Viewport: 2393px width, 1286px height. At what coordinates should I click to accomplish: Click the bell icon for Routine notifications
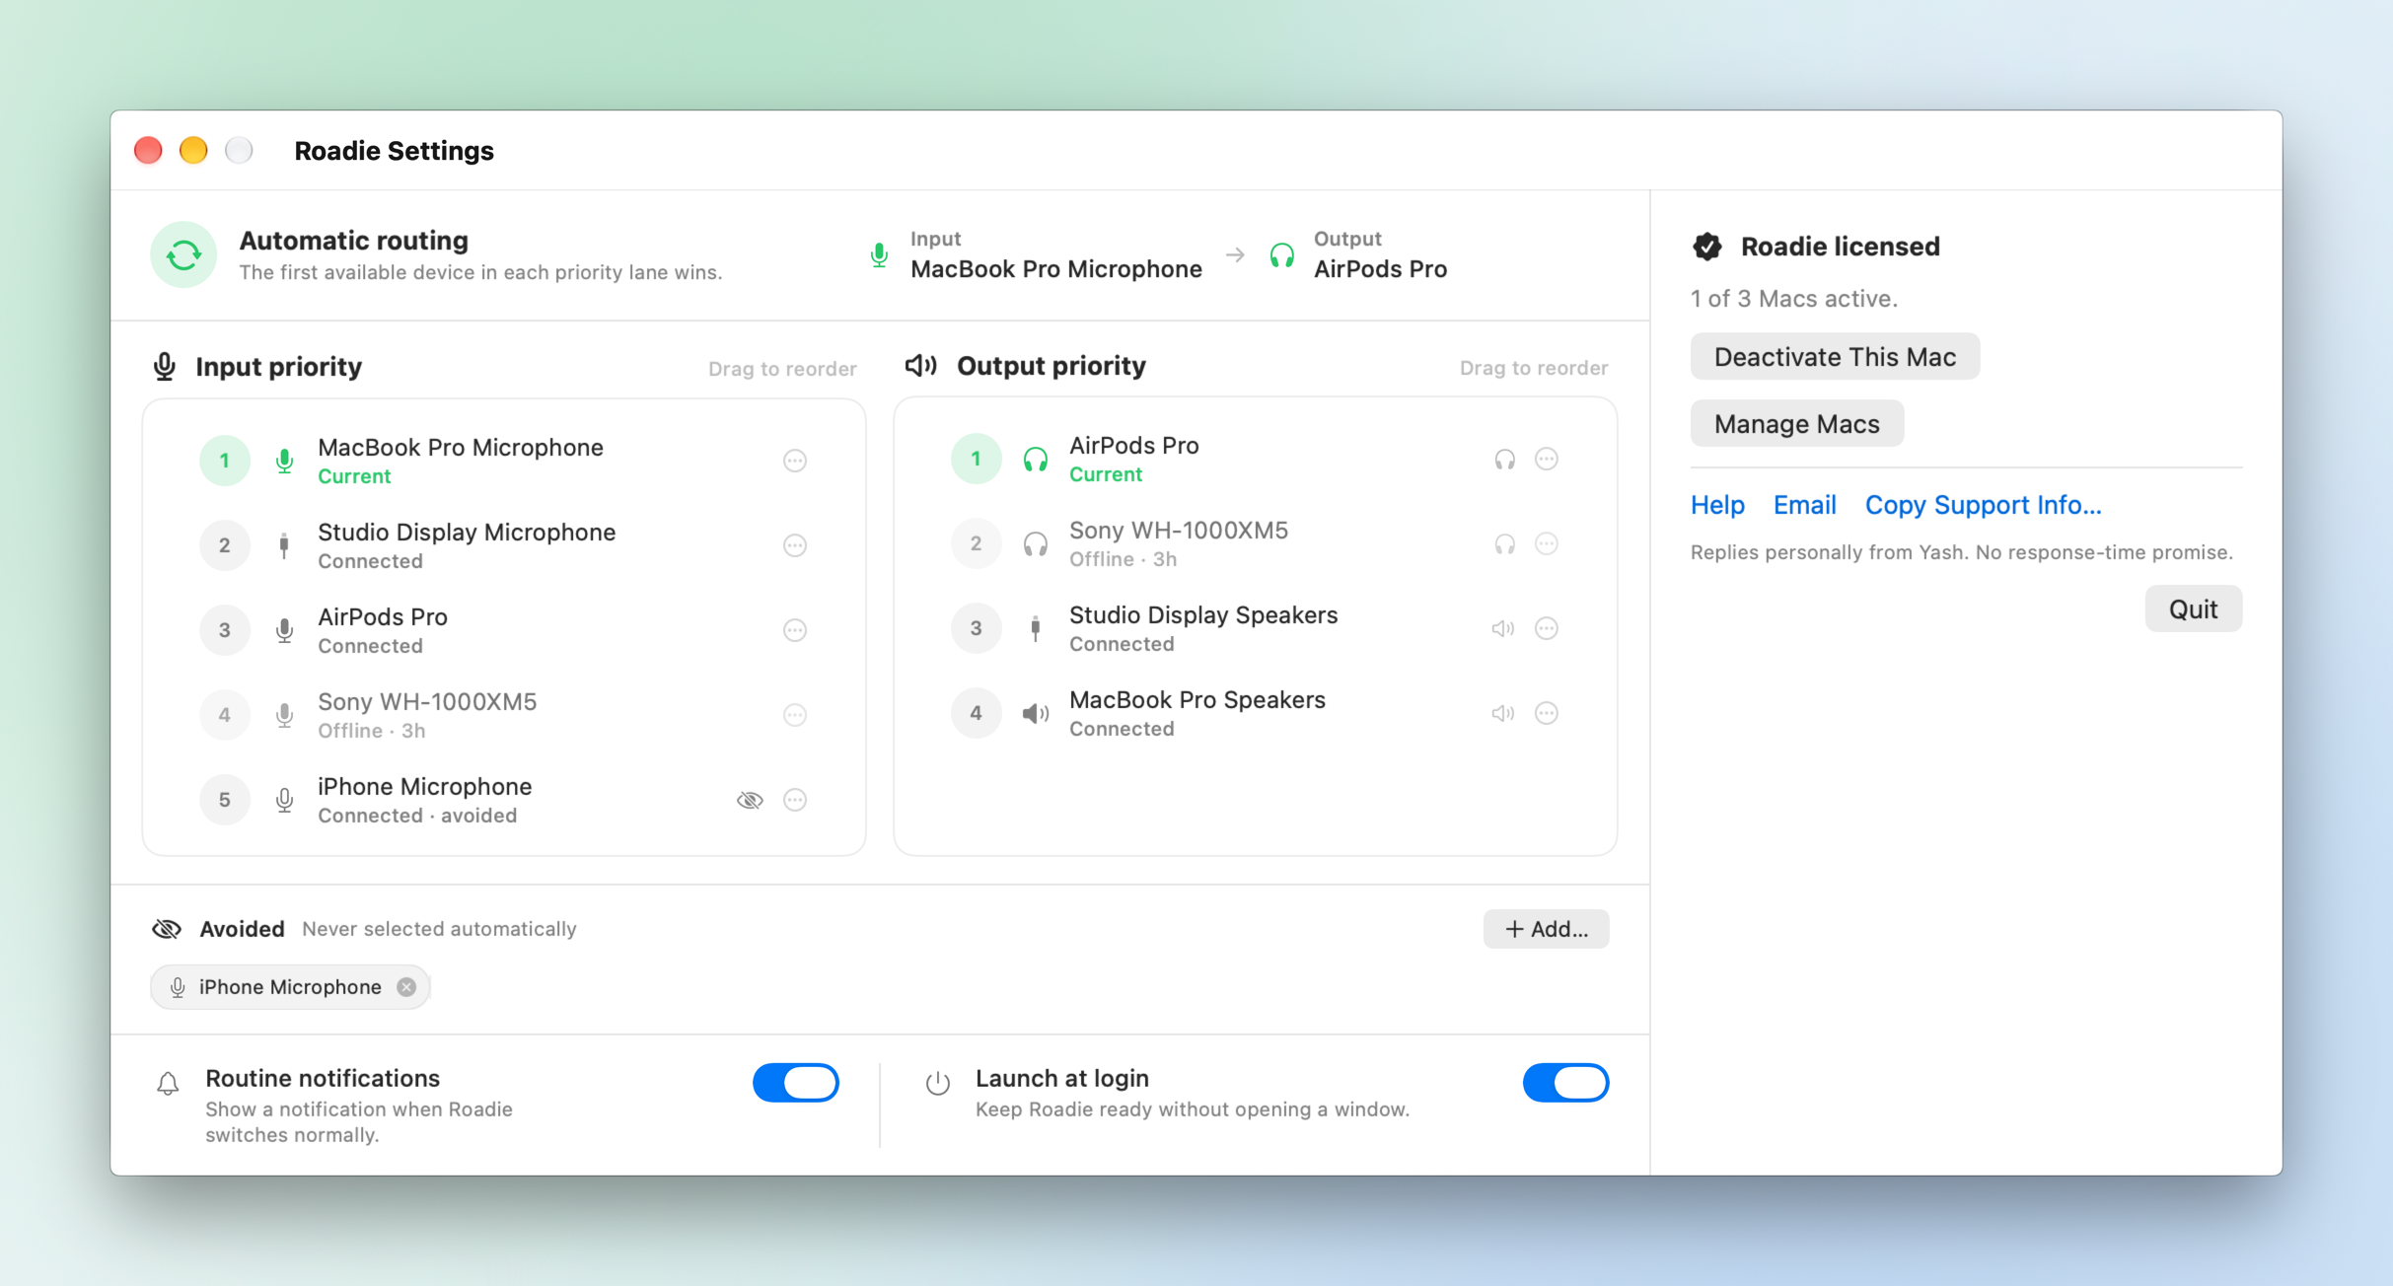tap(168, 1084)
